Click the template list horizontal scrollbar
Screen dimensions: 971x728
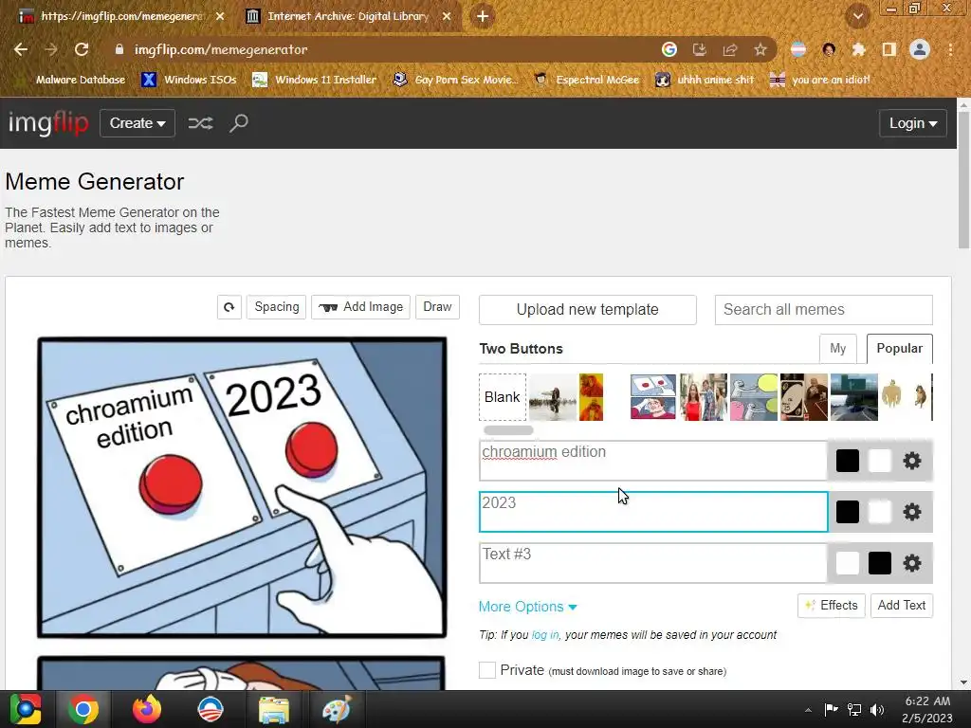tap(508, 430)
